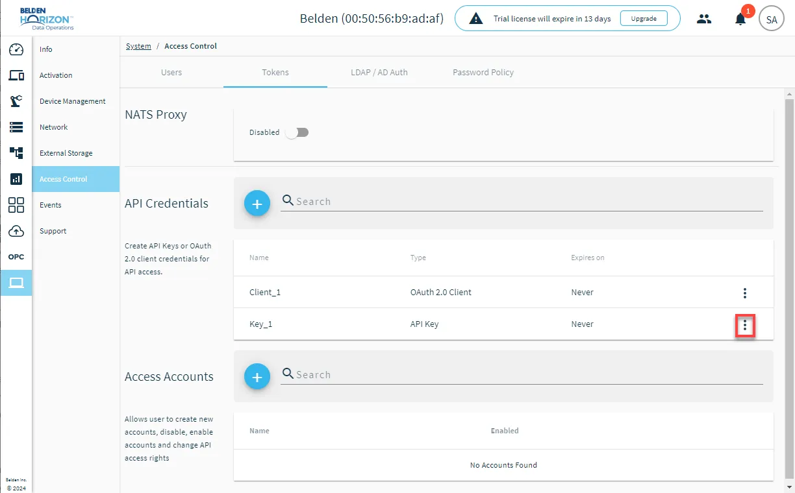Click the Belden Horizon logo

[x=47, y=19]
